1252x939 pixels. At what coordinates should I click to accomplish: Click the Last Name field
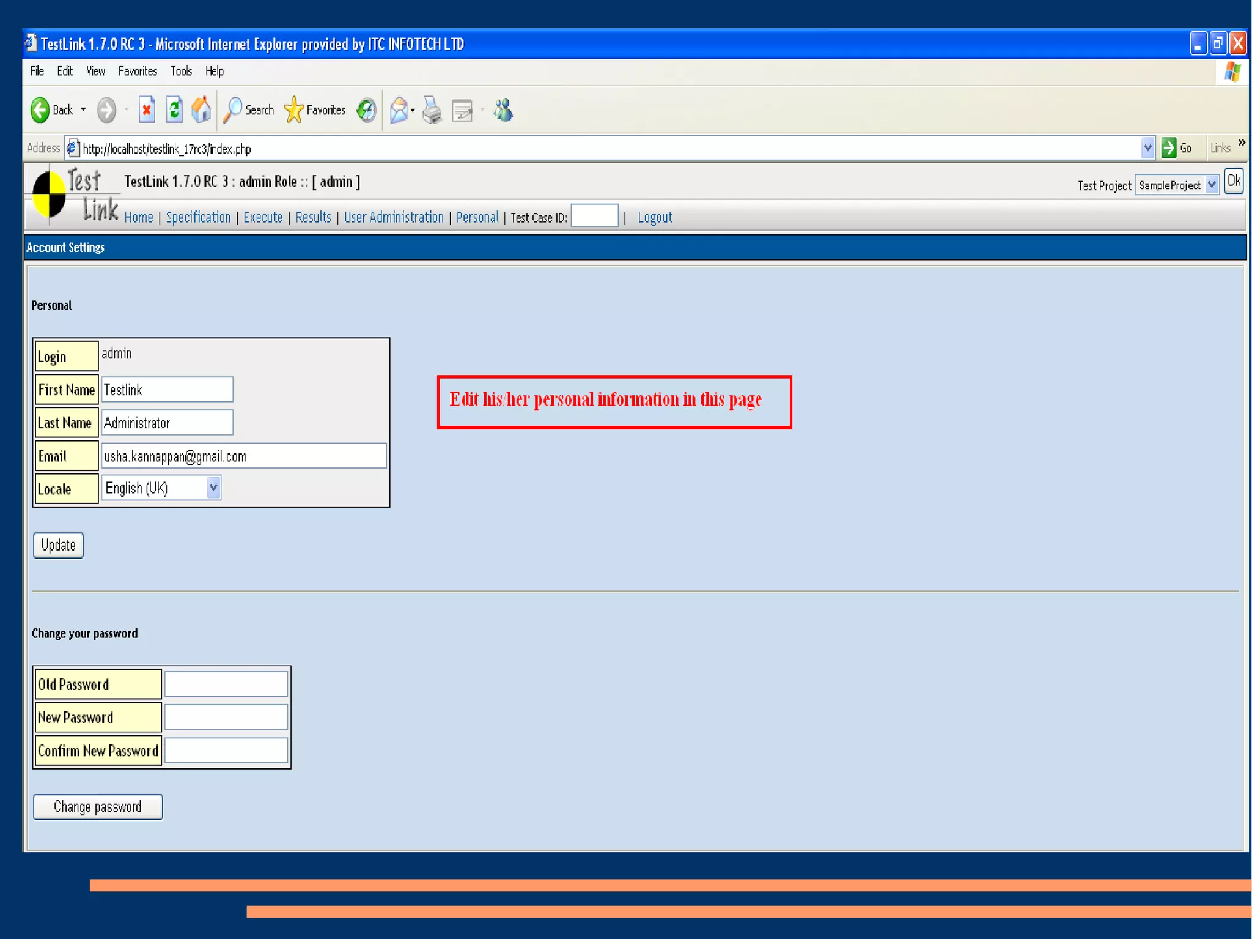coord(167,423)
